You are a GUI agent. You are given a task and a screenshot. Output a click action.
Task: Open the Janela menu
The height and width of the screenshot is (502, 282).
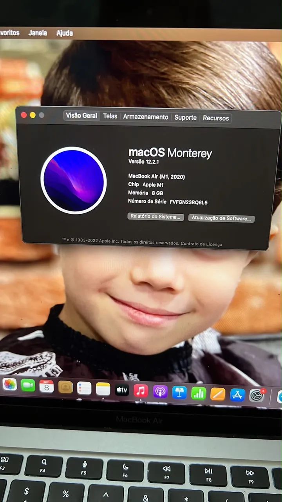pos(38,33)
